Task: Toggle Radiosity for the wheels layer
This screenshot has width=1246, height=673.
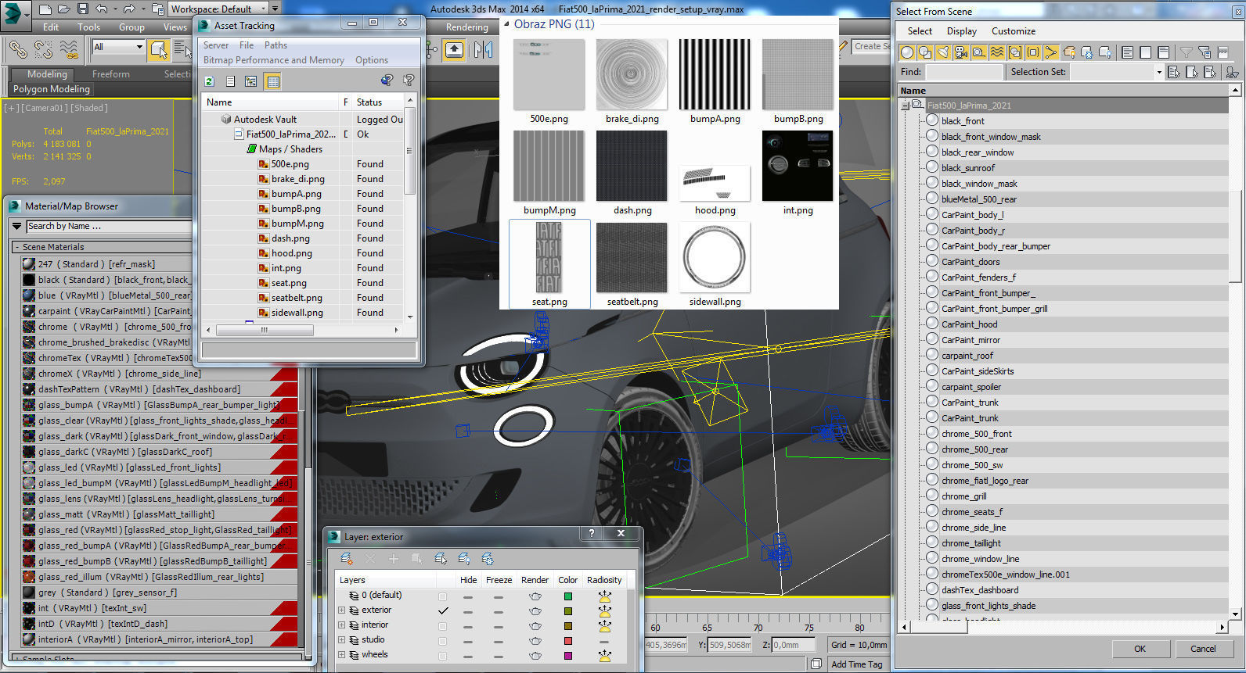Action: pos(604,655)
